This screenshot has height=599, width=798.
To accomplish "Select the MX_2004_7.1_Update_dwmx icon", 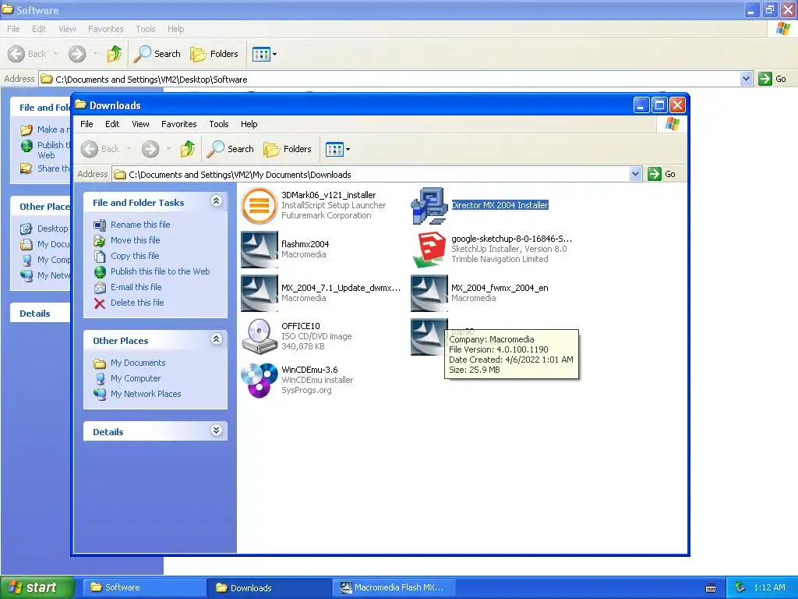I will click(259, 293).
